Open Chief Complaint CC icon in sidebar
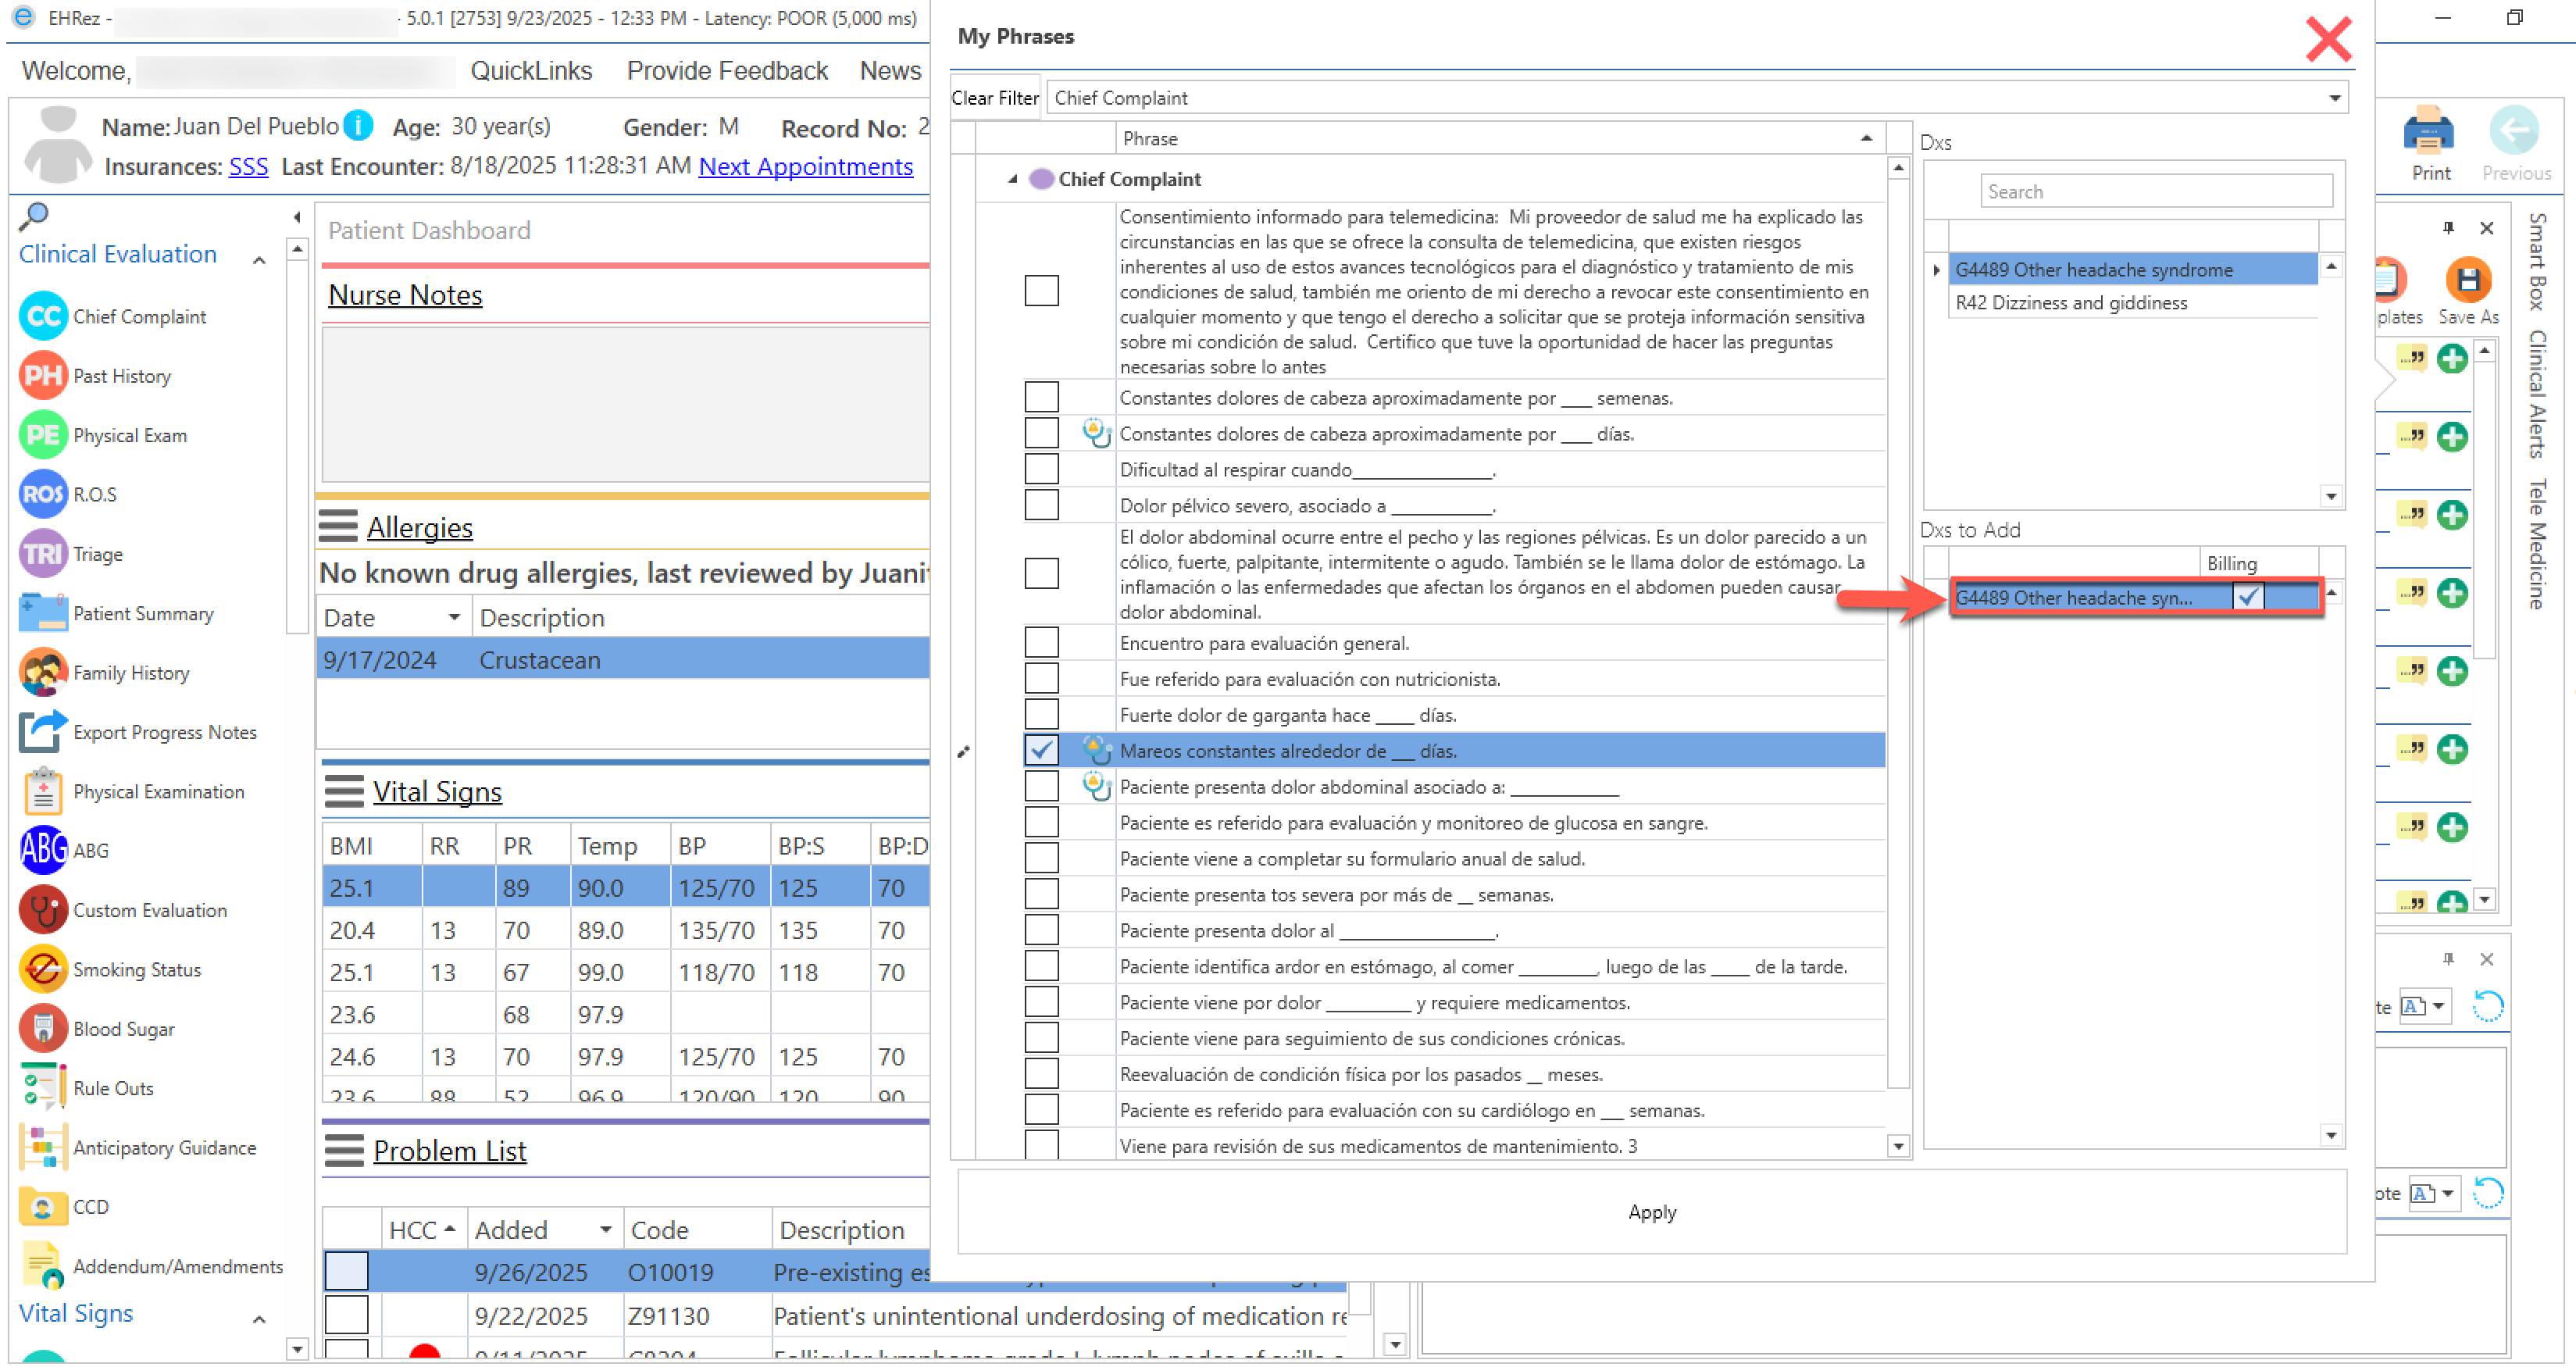 pos(43,317)
